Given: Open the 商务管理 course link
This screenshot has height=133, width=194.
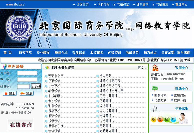Looking at the screenshot, I should coord(105,126).
